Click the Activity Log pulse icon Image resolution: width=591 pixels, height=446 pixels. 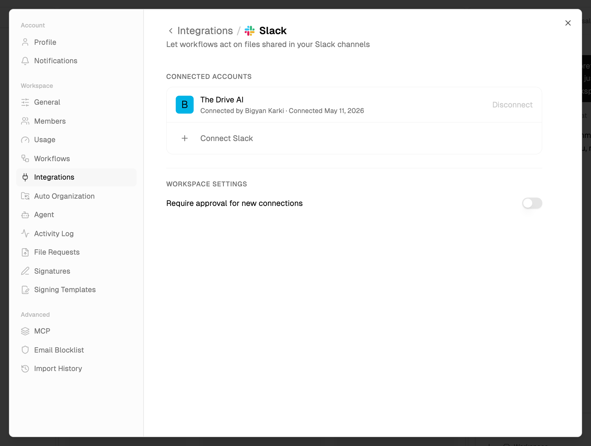25,234
